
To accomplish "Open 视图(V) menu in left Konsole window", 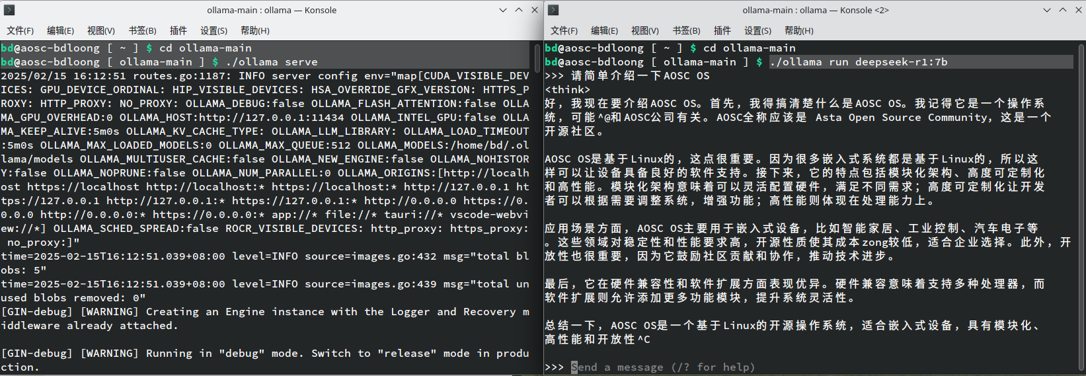I will 100,30.
